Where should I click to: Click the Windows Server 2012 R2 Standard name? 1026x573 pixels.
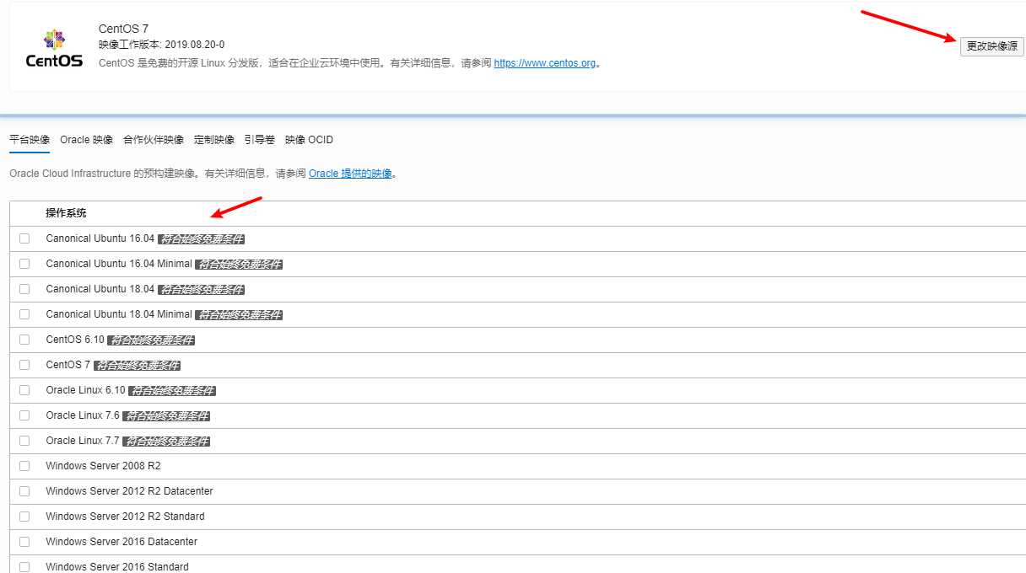point(125,517)
